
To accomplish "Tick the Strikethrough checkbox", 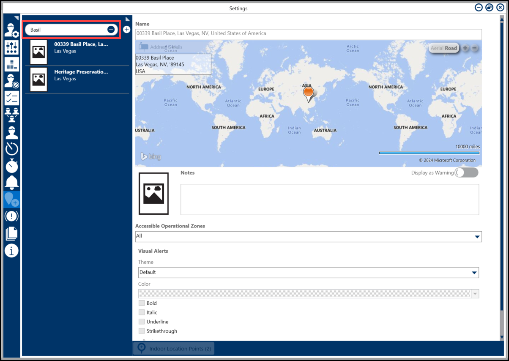I will (x=142, y=331).
